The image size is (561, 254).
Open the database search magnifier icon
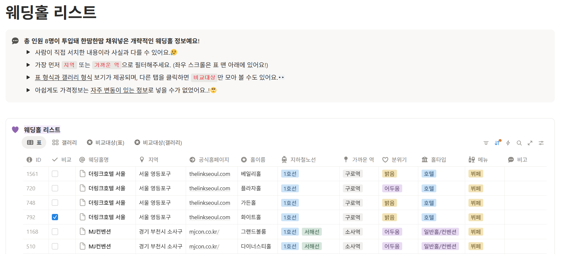pos(519,143)
